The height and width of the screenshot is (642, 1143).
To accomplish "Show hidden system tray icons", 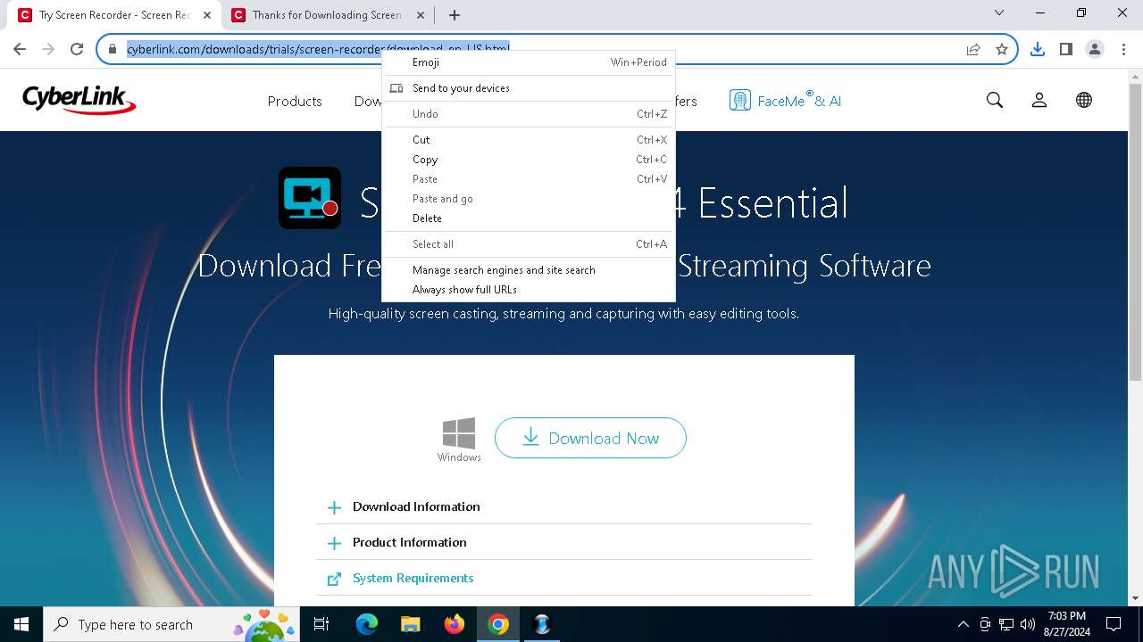I will [x=963, y=624].
